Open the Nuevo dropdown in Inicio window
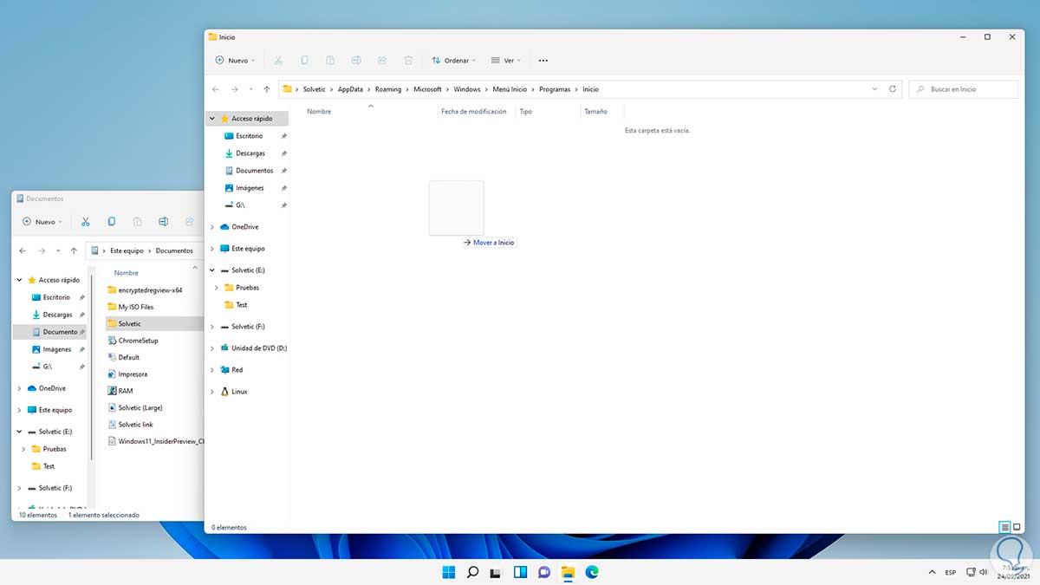This screenshot has height=585, width=1040. click(x=236, y=61)
